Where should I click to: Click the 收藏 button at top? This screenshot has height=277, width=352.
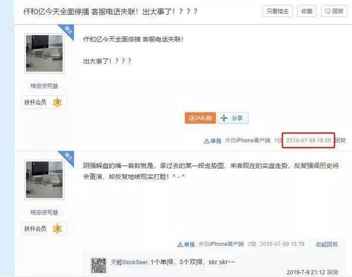coord(307,11)
